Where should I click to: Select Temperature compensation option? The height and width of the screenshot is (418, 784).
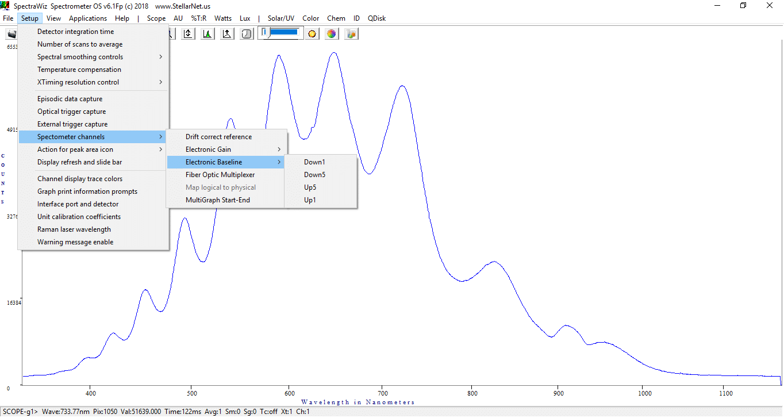[x=93, y=70]
